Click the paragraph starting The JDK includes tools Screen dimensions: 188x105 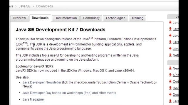click(x=77, y=57)
